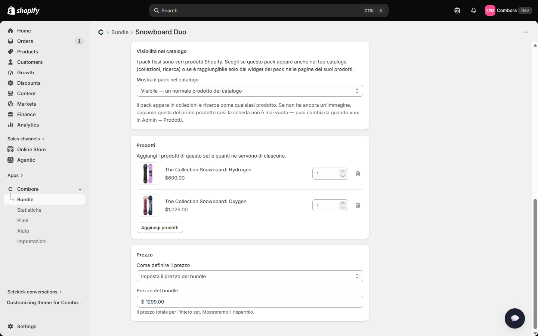Click the Settings gear icon
The height and width of the screenshot is (336, 538).
[x=10, y=326]
